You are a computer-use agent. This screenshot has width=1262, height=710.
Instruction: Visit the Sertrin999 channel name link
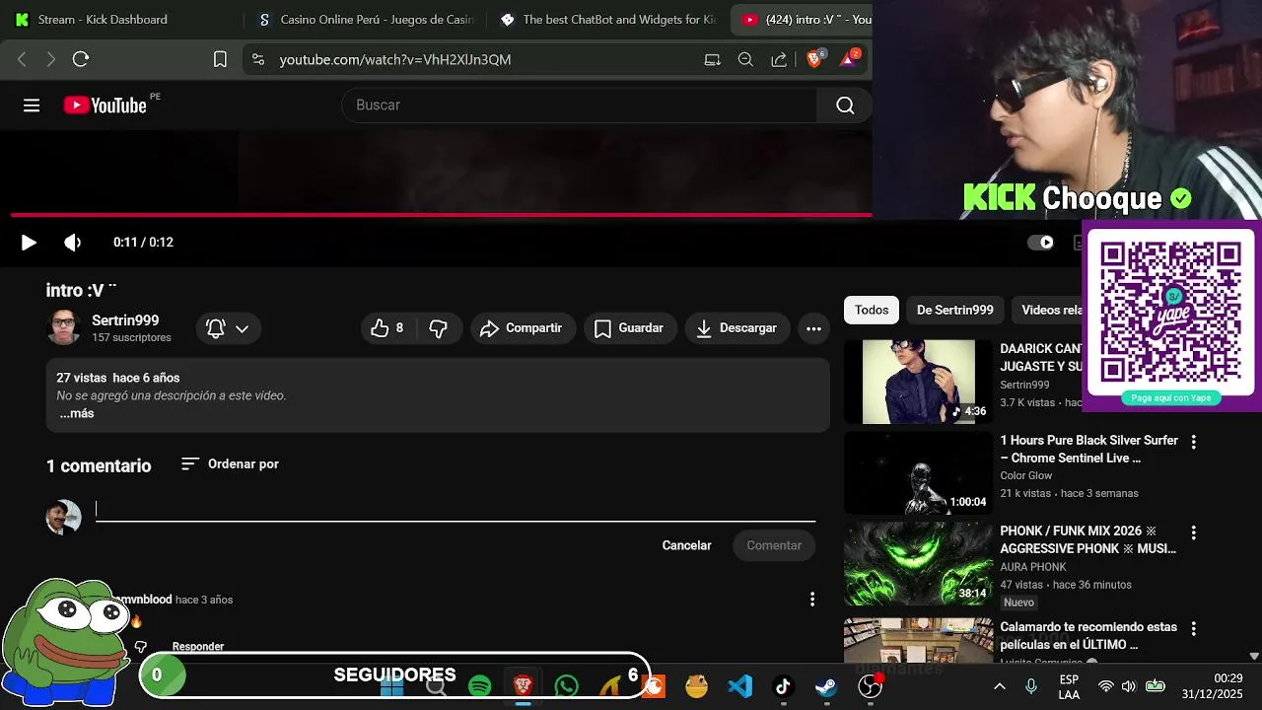(x=125, y=320)
